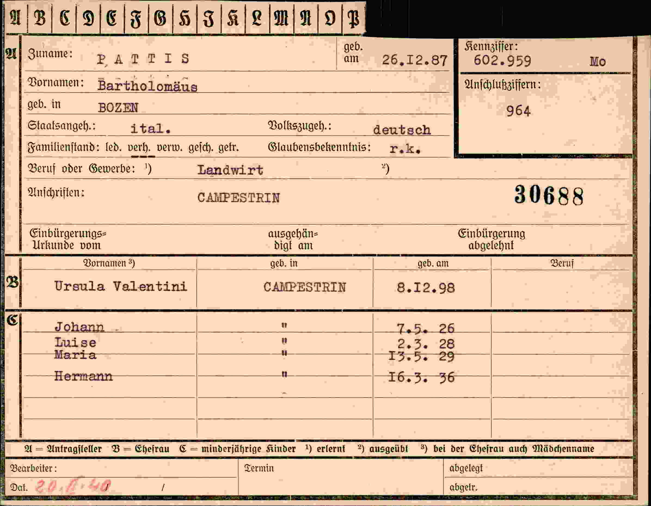This screenshot has height=506, width=651.
Task: Click the 'geb. am' column header in table
Action: tap(433, 263)
